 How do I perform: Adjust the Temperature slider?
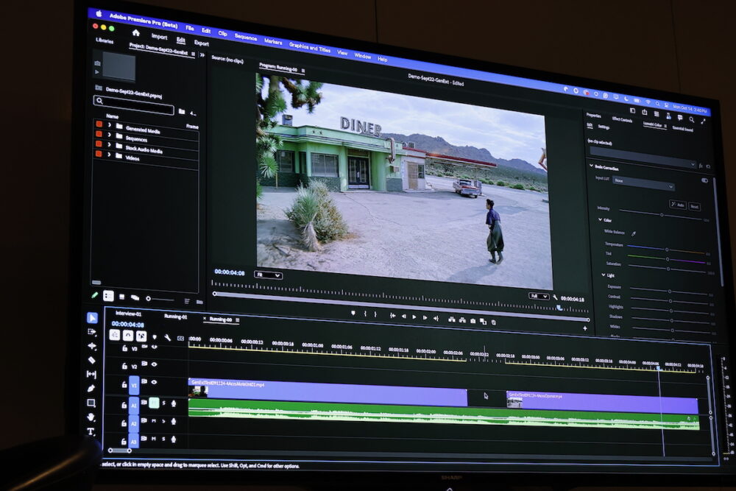pyautogui.click(x=666, y=249)
